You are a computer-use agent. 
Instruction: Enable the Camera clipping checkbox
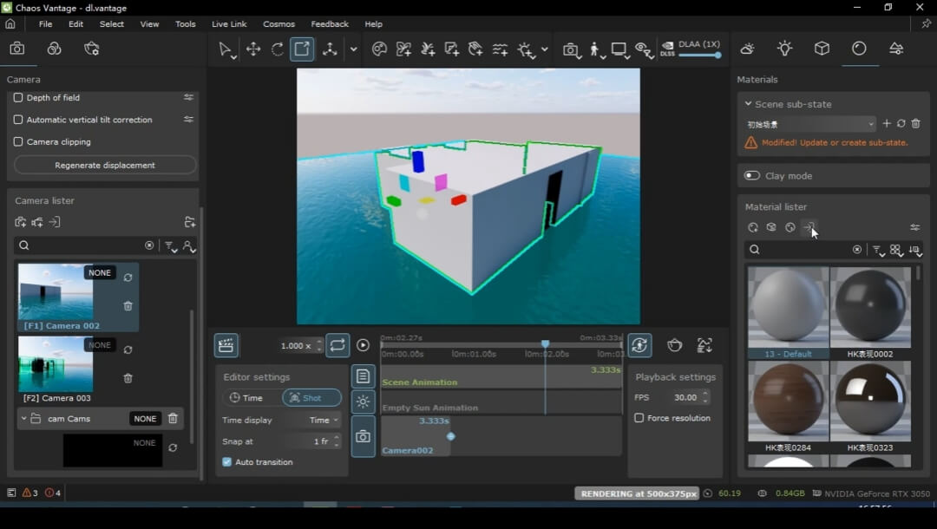click(18, 141)
